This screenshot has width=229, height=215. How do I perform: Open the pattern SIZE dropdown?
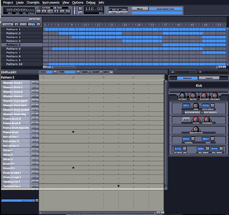55,72
